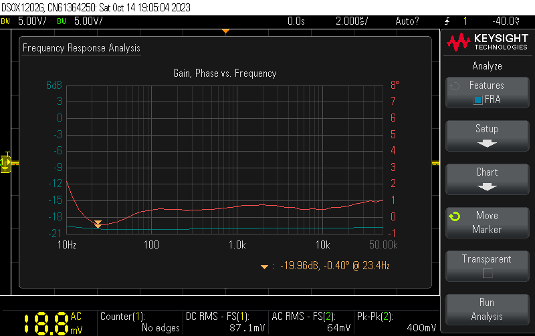Viewport: 535px width, 336px height.
Task: Click the Keysight Technologies logo
Action: pos(488,42)
